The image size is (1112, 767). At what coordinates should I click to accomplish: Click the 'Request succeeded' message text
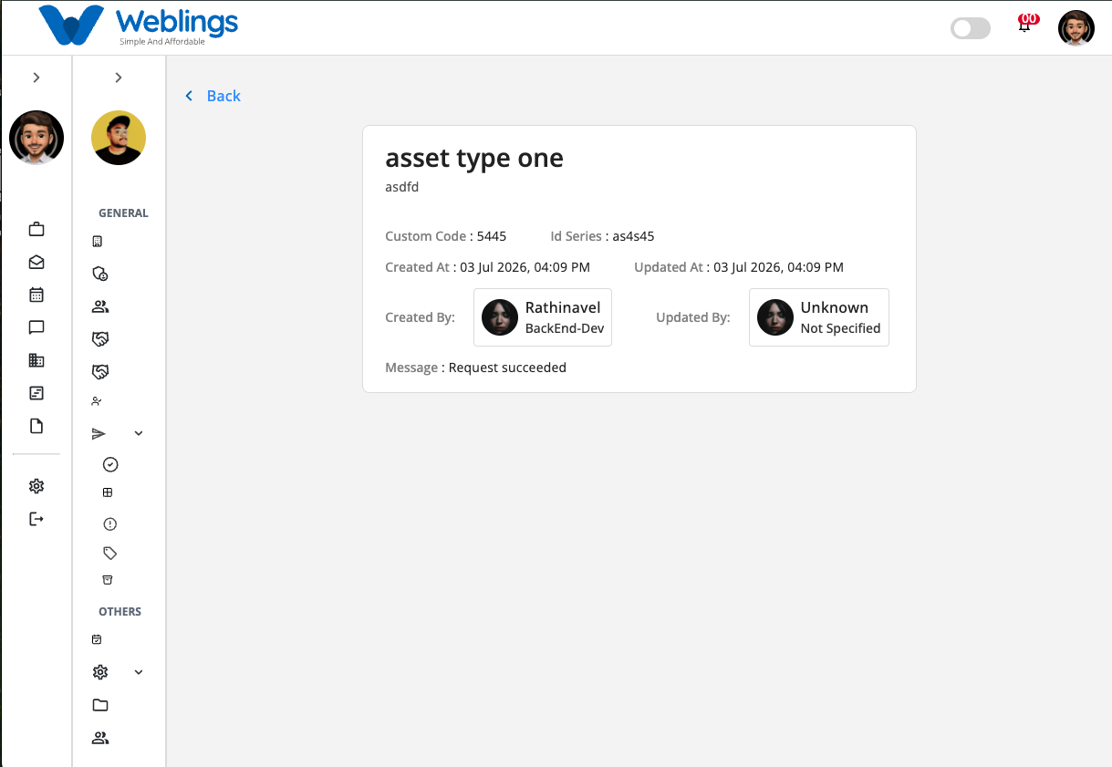click(507, 368)
